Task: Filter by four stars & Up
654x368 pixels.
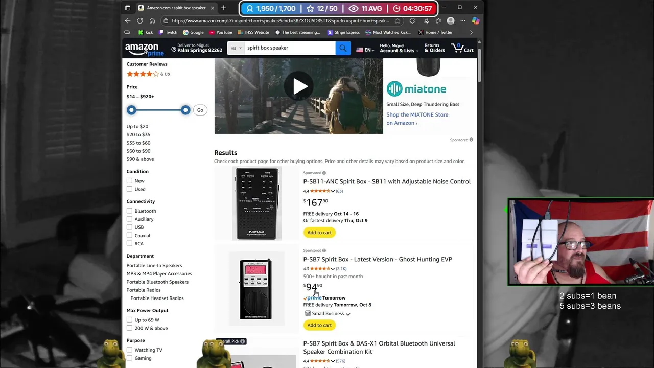Action: [148, 74]
